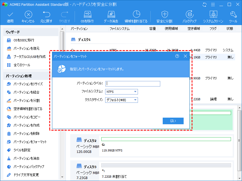Click the 元に戻す undo icon
Viewport: 242px width, 181px height.
click(46, 14)
